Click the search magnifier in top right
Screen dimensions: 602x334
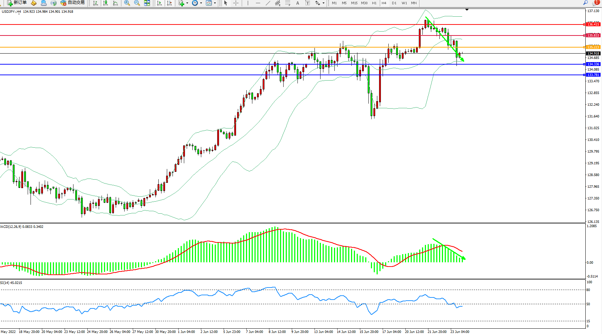tap(586, 3)
